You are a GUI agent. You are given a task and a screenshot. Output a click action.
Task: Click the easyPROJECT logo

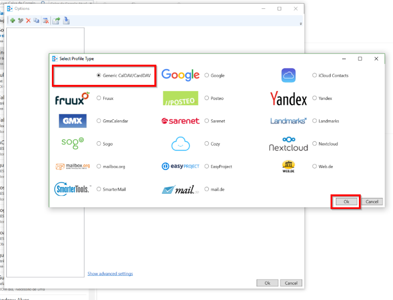pos(180,166)
